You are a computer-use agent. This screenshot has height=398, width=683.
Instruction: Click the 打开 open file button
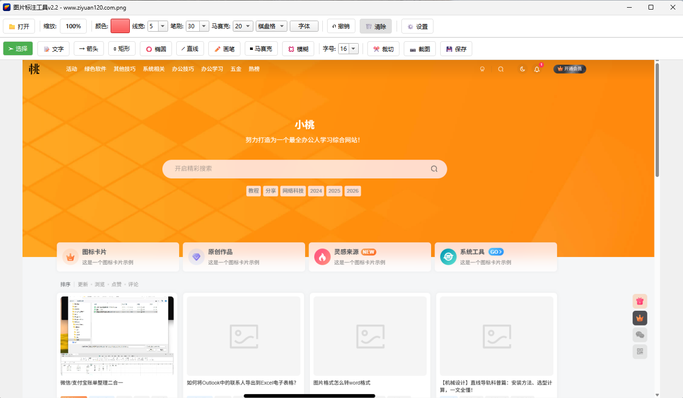pos(19,26)
